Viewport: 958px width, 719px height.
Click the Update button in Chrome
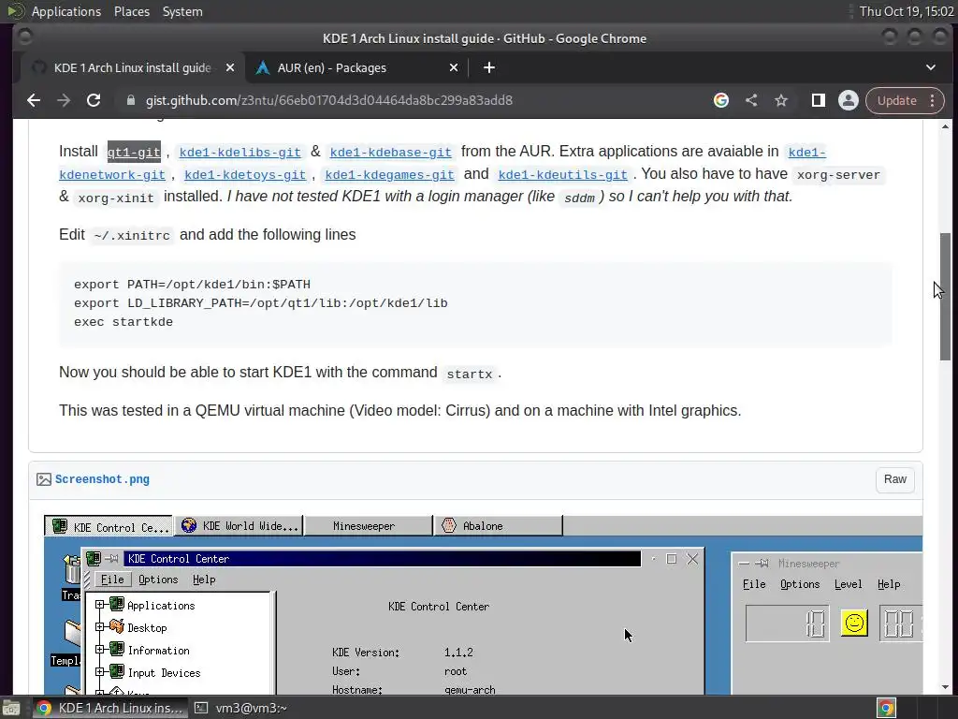pyautogui.click(x=897, y=100)
